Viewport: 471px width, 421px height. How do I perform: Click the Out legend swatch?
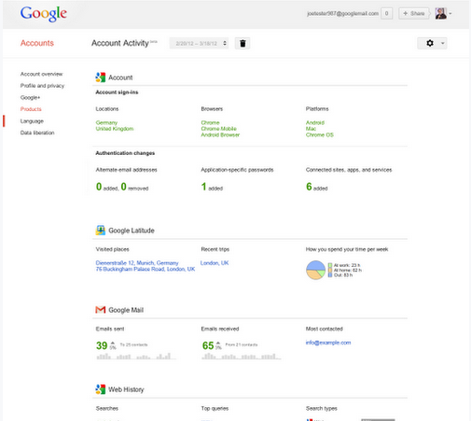(x=330, y=275)
